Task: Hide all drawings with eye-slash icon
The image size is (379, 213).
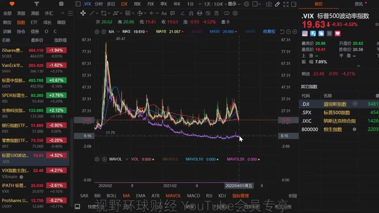Action: click(x=208, y=13)
